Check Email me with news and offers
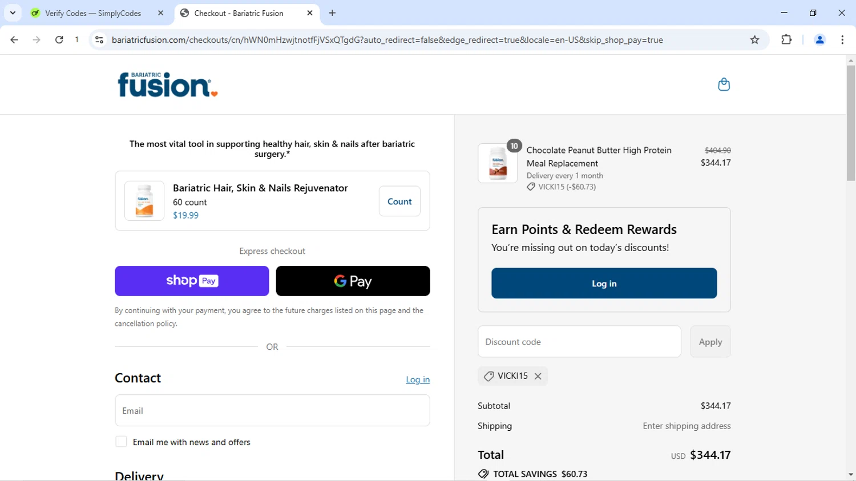This screenshot has height=481, width=856. [121, 442]
